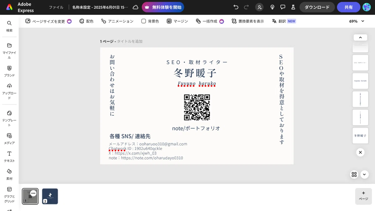Click the redo arrow
The height and width of the screenshot is (211, 375).
(246, 7)
